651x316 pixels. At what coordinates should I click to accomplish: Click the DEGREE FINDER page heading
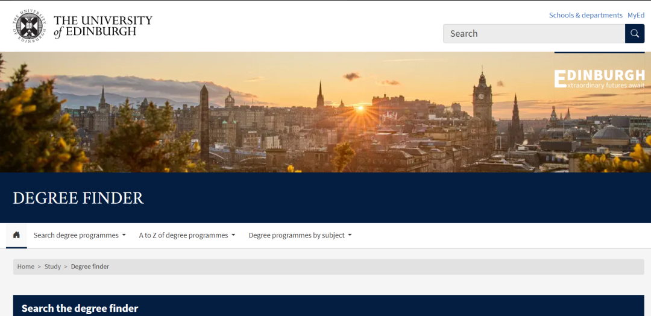78,198
